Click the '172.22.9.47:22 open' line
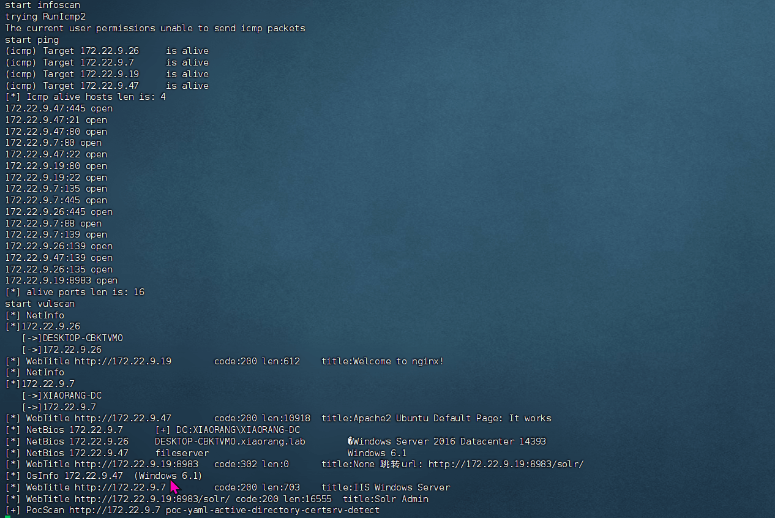The height and width of the screenshot is (518, 775). (56, 154)
